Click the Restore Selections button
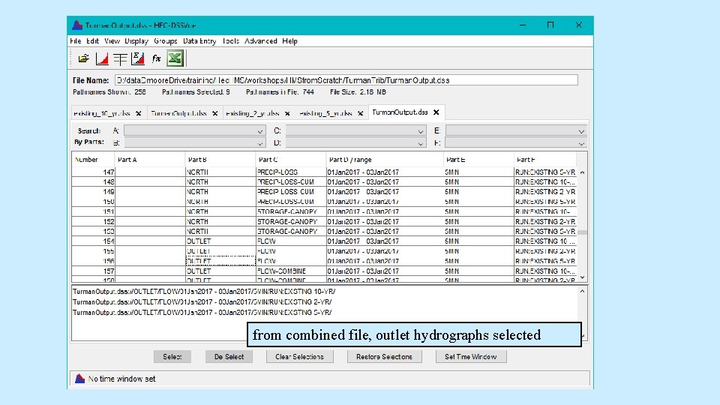Image resolution: width=720 pixels, height=405 pixels. click(384, 357)
